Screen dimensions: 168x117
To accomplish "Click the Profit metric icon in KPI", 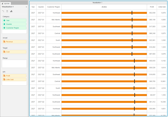I will 4,76.
